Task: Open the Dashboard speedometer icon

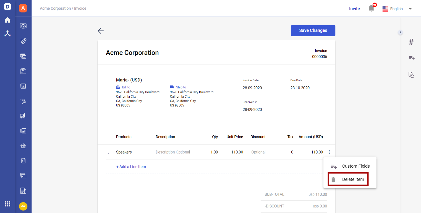Action: pos(23,26)
